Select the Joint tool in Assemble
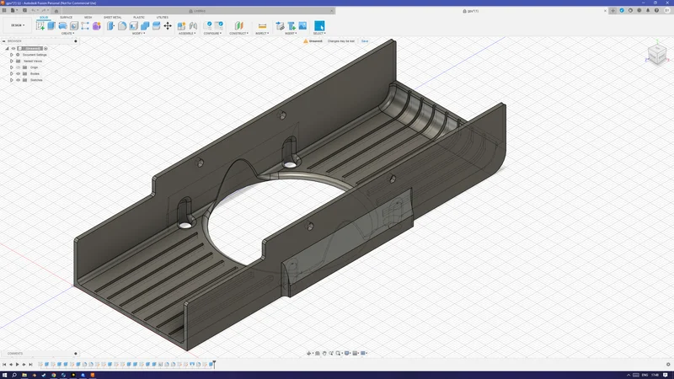Image resolution: width=674 pixels, height=379 pixels. pyautogui.click(x=193, y=26)
